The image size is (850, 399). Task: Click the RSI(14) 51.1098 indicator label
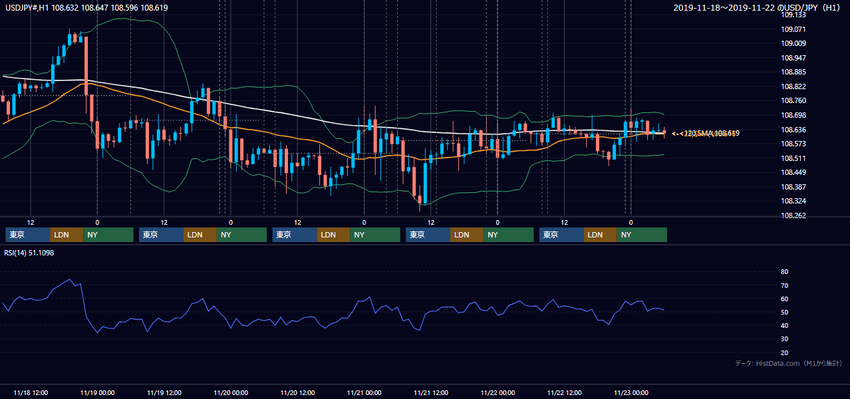(x=29, y=253)
